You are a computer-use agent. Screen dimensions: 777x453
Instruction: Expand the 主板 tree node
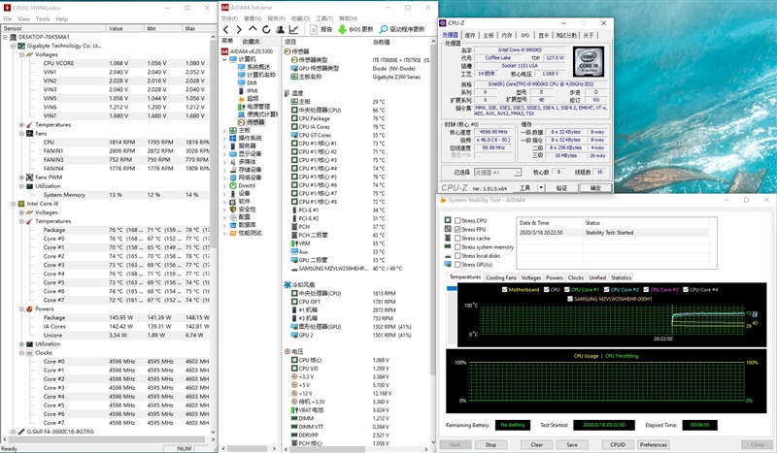[x=224, y=131]
